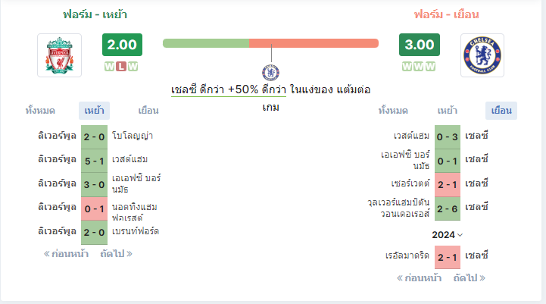Click Chelsea's 3.00 form rating box
The width and height of the screenshot is (546, 304).
(420, 45)
